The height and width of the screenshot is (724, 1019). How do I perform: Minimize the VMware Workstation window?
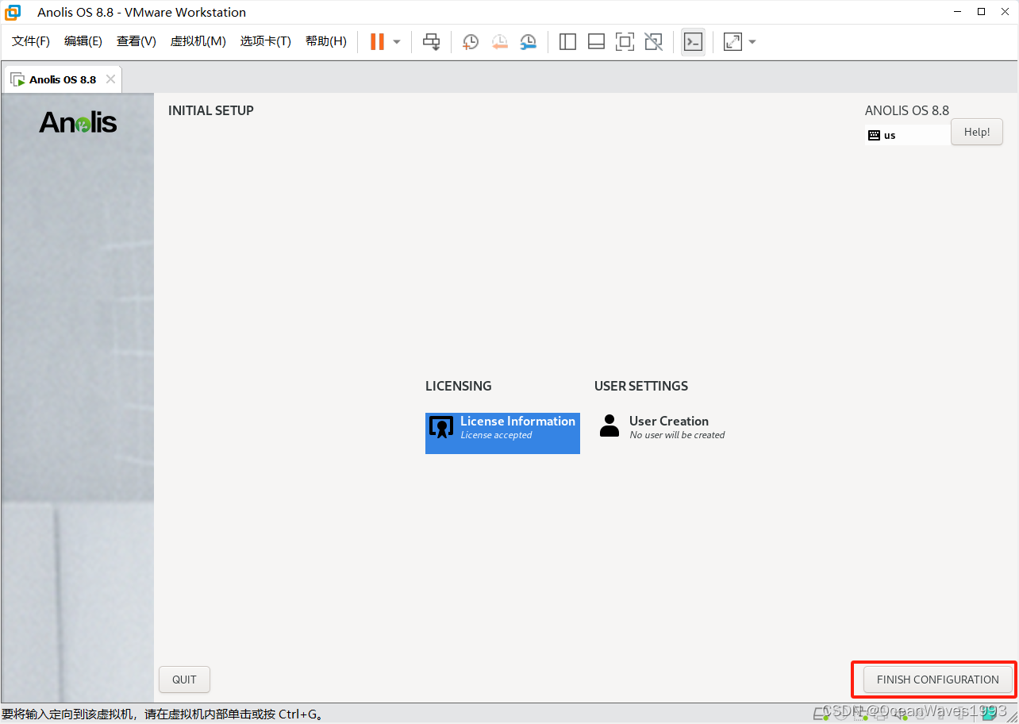click(959, 12)
